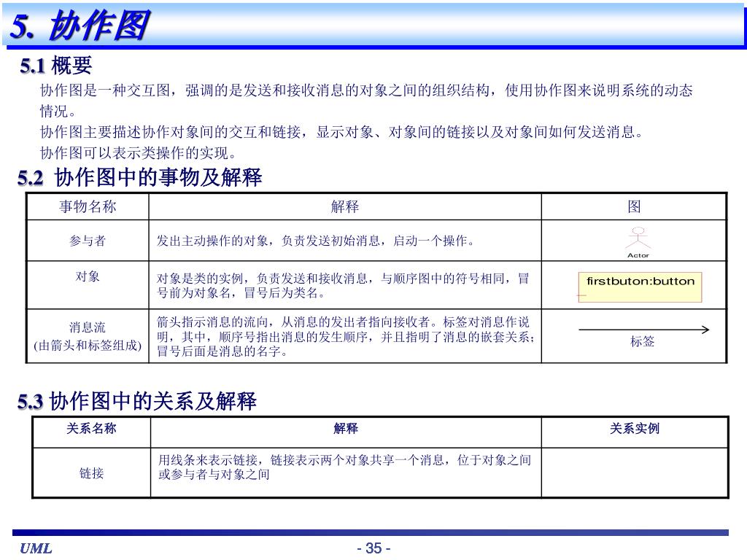Image resolution: width=747 pixels, height=560 pixels.
Task: Select the heading 5.2 协作图中的事物及解释
Action: pyautogui.click(x=139, y=178)
